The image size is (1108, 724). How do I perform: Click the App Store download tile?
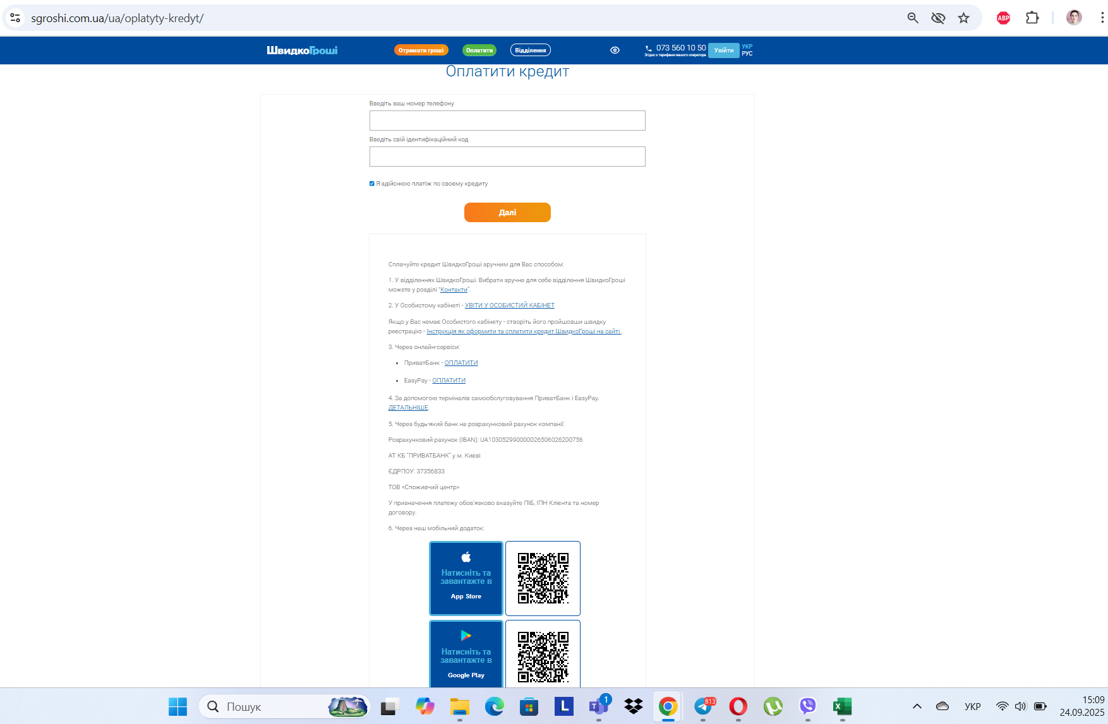click(x=466, y=578)
